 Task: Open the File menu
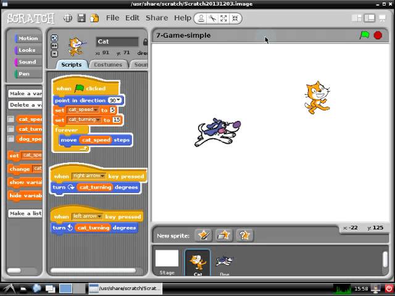tap(112, 18)
